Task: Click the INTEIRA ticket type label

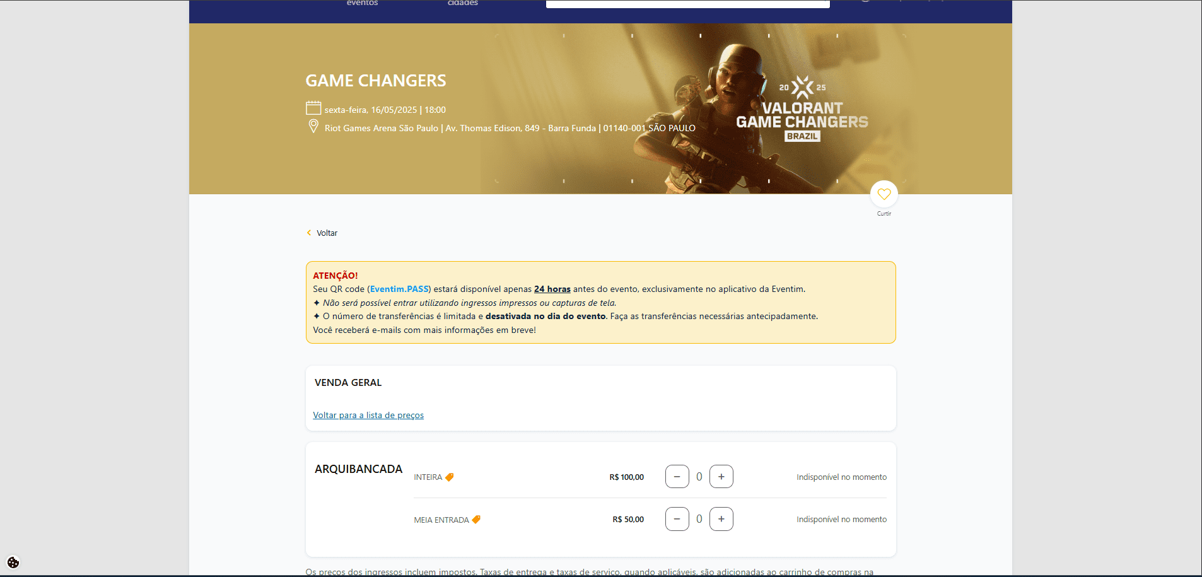Action: [x=428, y=477]
